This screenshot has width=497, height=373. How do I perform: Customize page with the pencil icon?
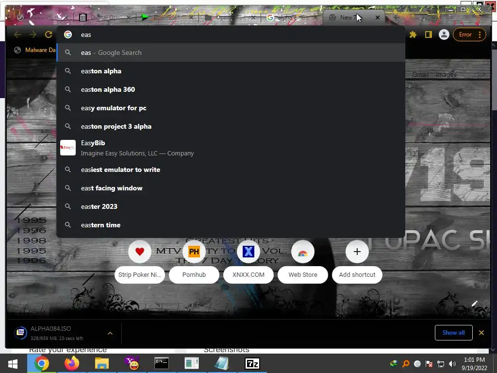tap(474, 304)
